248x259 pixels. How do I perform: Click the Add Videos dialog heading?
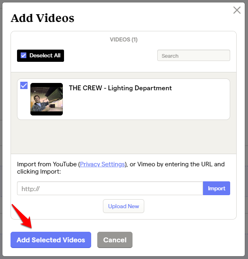pos(43,18)
